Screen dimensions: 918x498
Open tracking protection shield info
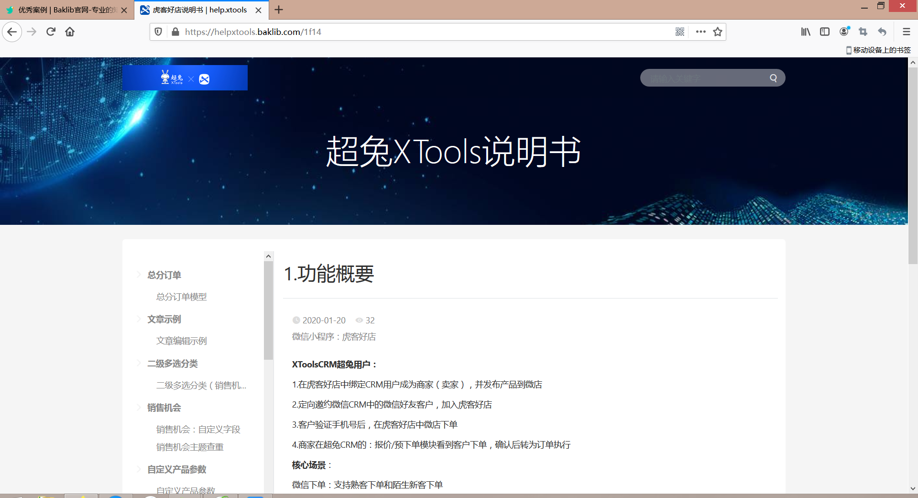[x=158, y=32]
